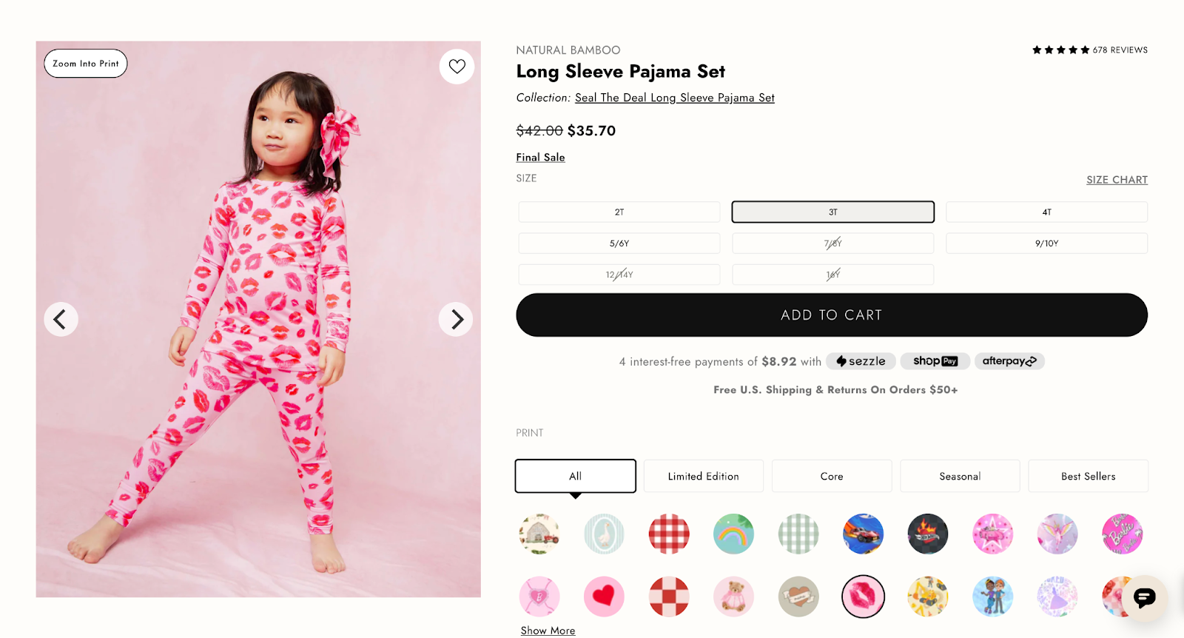Go to previous product image arrow
This screenshot has width=1184, height=638.
click(61, 320)
